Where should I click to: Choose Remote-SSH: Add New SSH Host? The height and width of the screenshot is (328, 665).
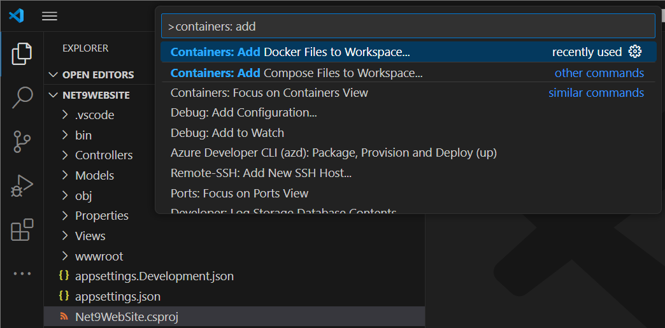261,173
